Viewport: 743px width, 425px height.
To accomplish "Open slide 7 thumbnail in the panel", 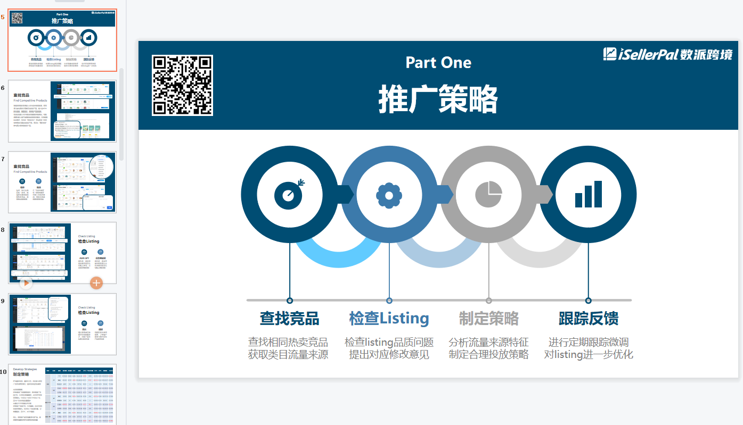I will [x=62, y=182].
